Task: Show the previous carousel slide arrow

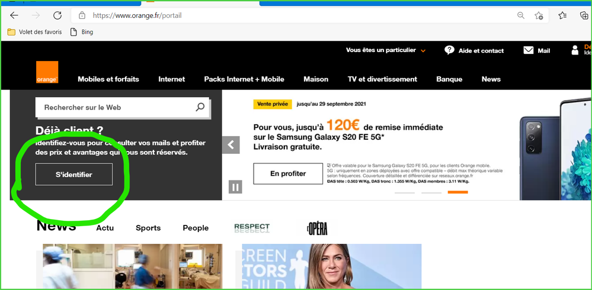Action: (x=231, y=145)
